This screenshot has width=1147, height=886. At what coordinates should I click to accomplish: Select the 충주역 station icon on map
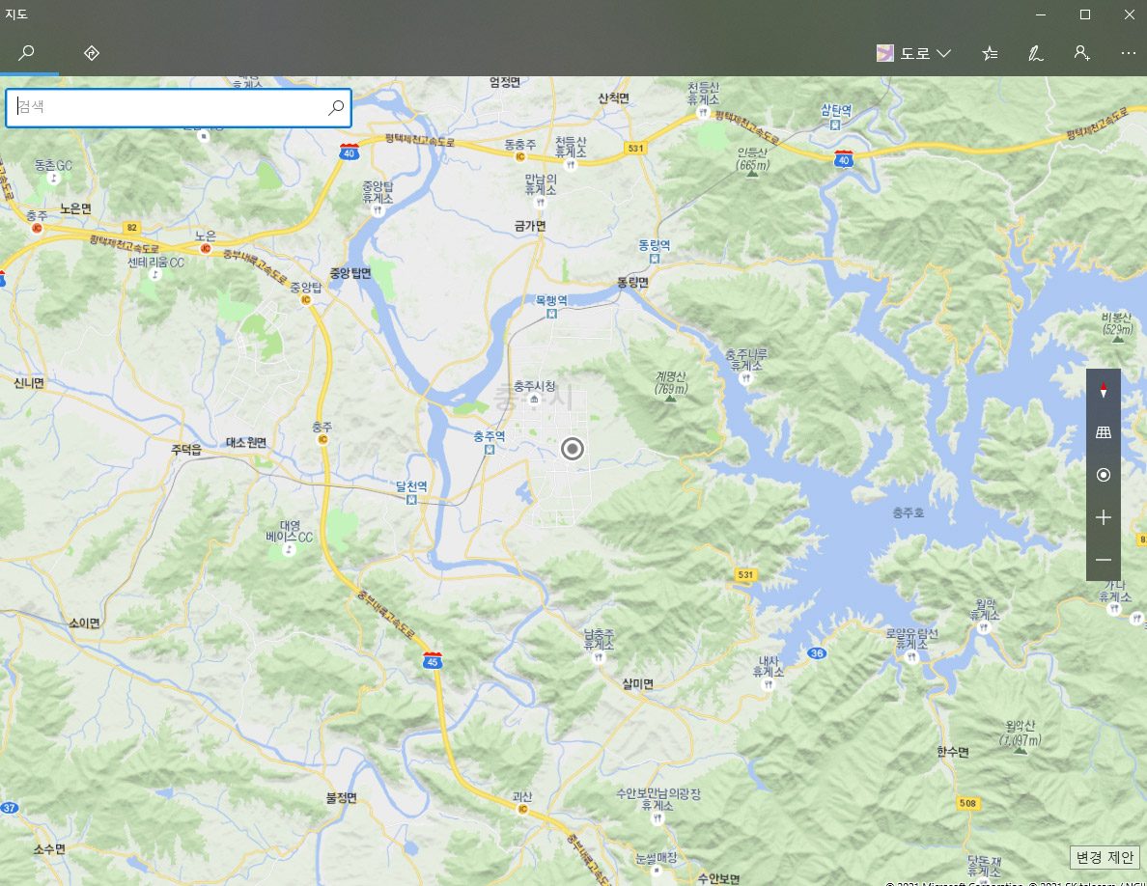pos(489,449)
